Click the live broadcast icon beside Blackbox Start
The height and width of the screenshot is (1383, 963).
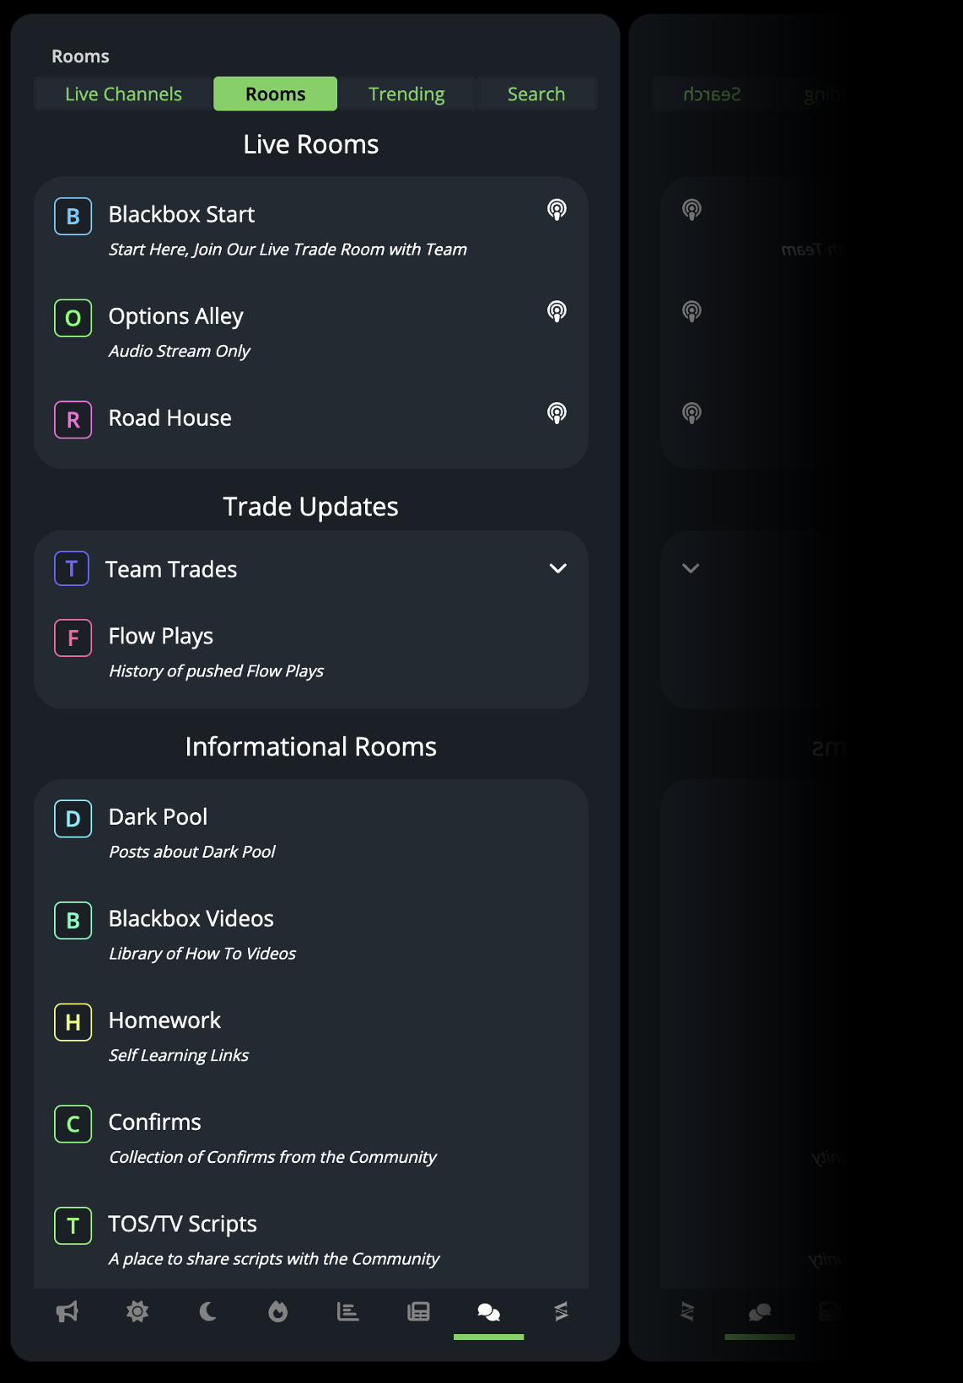(557, 210)
